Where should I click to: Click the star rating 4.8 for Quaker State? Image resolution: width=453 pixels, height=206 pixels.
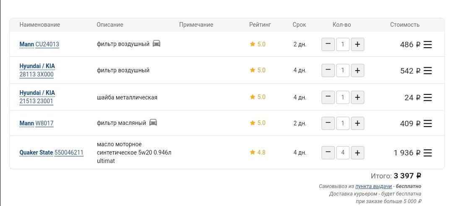click(x=258, y=152)
